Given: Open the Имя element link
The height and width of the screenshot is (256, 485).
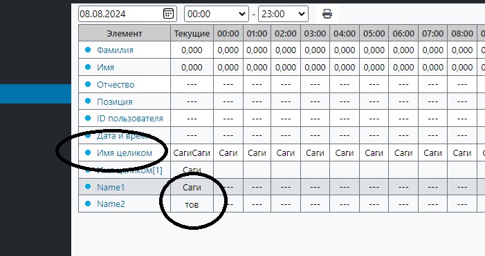Looking at the screenshot, I should click(x=105, y=67).
